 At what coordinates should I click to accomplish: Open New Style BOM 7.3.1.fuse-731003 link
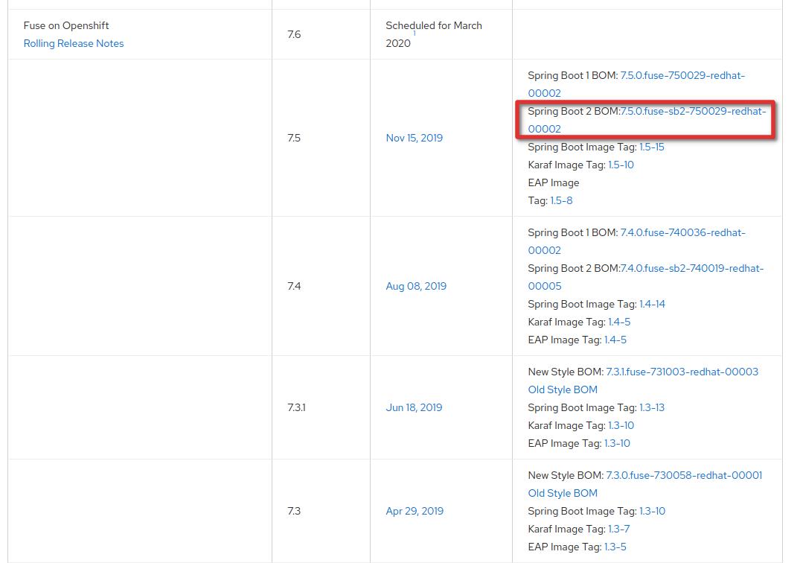point(682,372)
